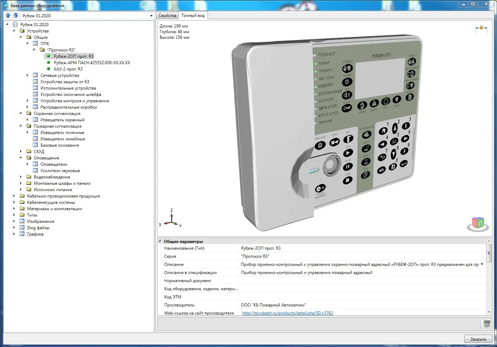This screenshot has width=497, height=347.
Task: Click the Производитель value ООО "КБ Пожарной Автоматики"
Action: coord(274,305)
